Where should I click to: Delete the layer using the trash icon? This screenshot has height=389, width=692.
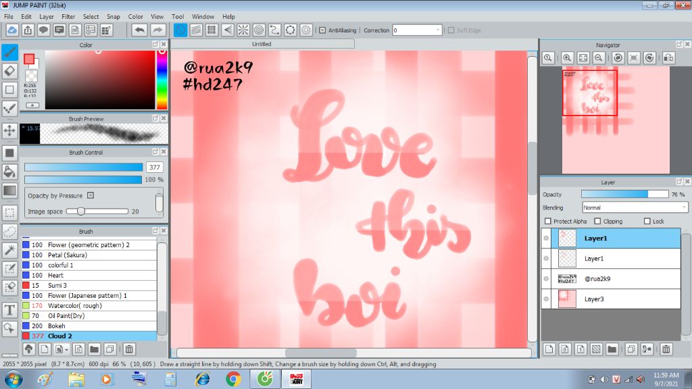666,349
